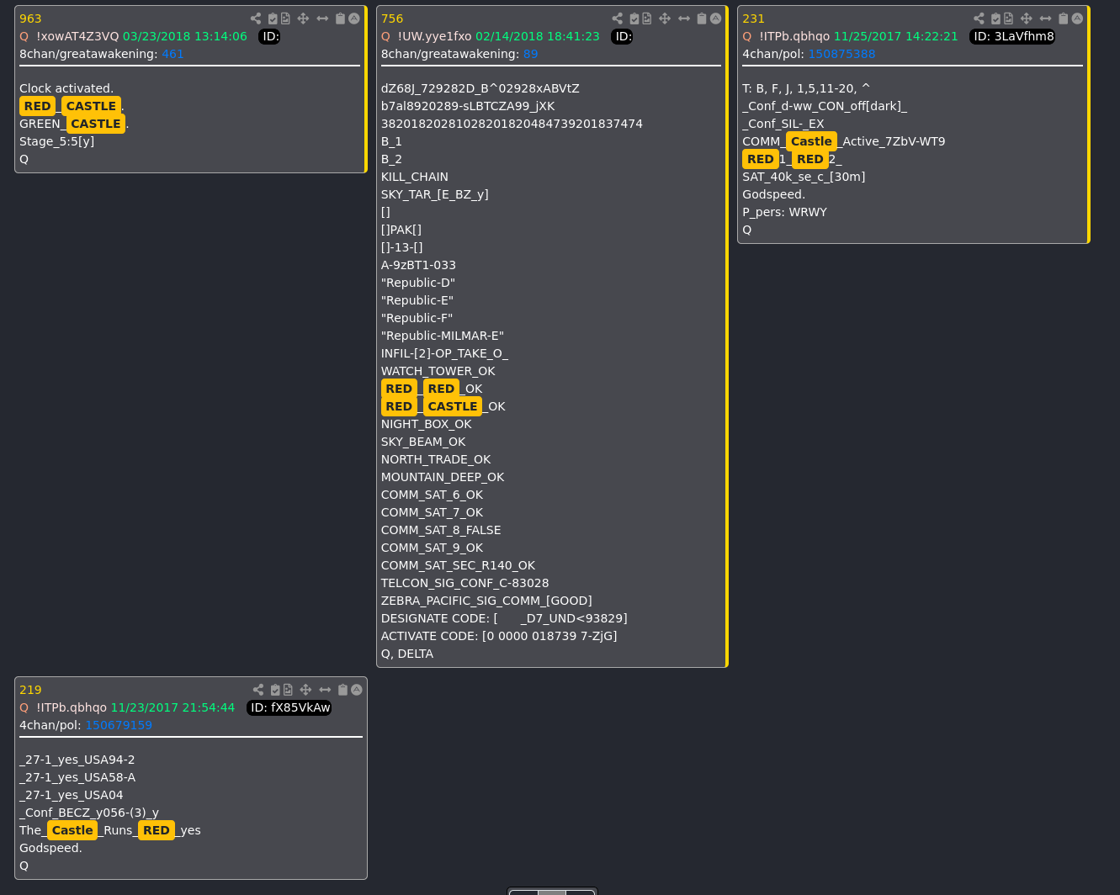The image size is (1120, 895).
Task: Click the move arrows icon on post 219
Action: [305, 690]
